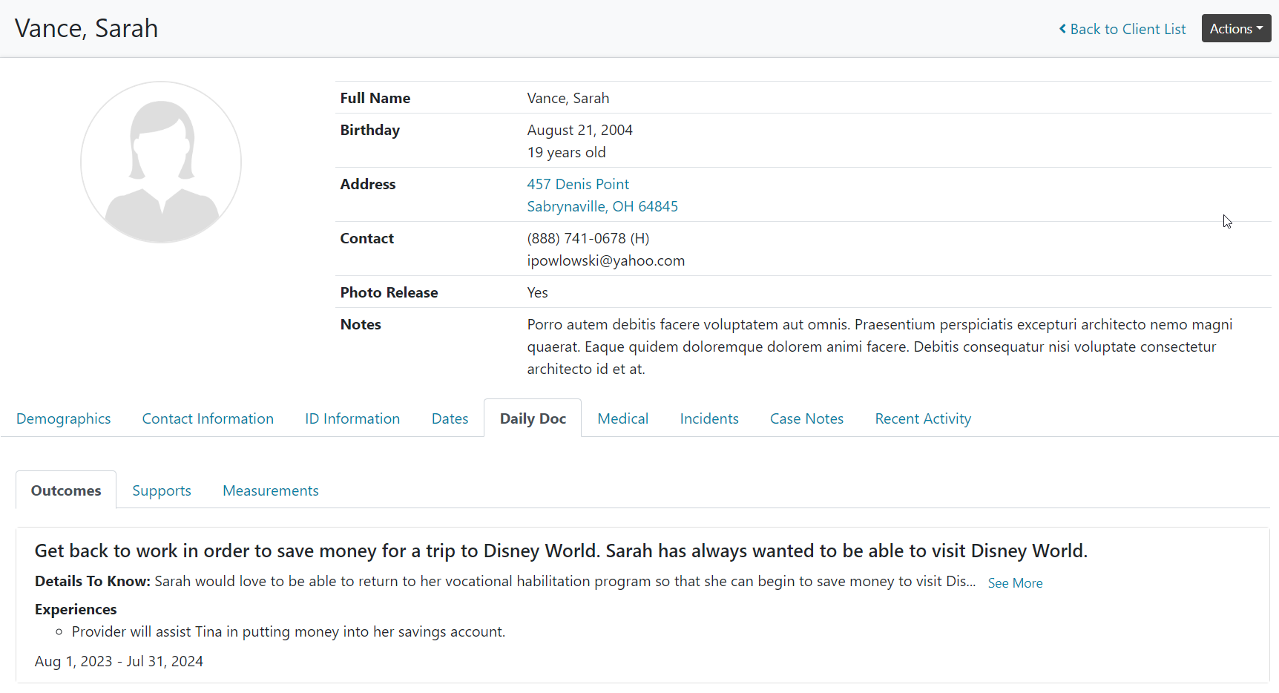Click the Back to Client List chevron
This screenshot has width=1279, height=693.
click(1062, 29)
